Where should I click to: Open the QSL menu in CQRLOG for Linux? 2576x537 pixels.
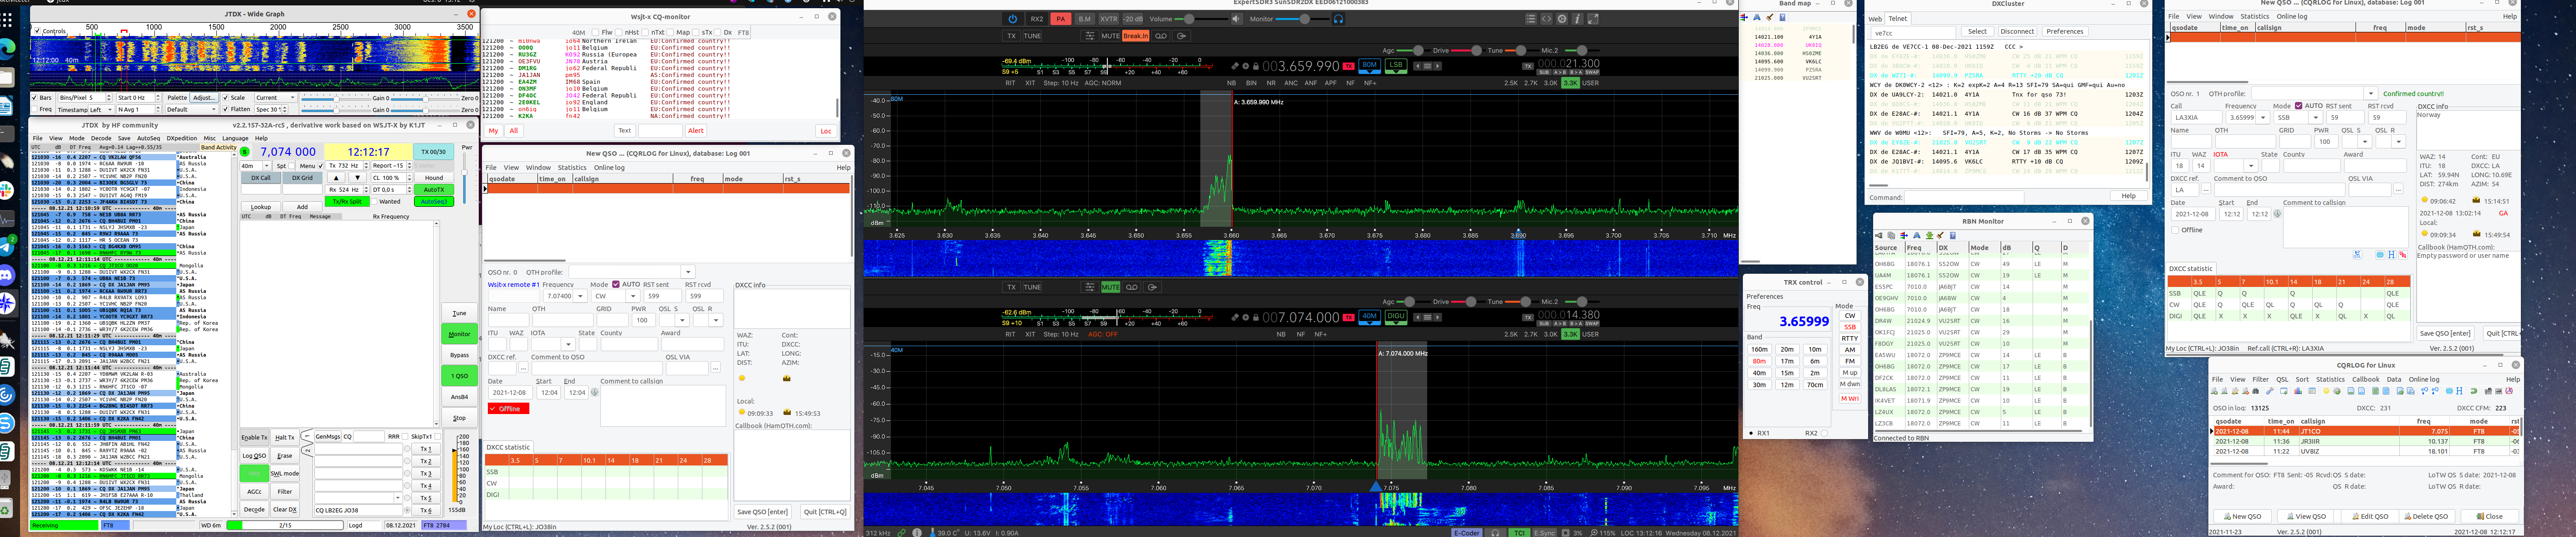[2282, 379]
